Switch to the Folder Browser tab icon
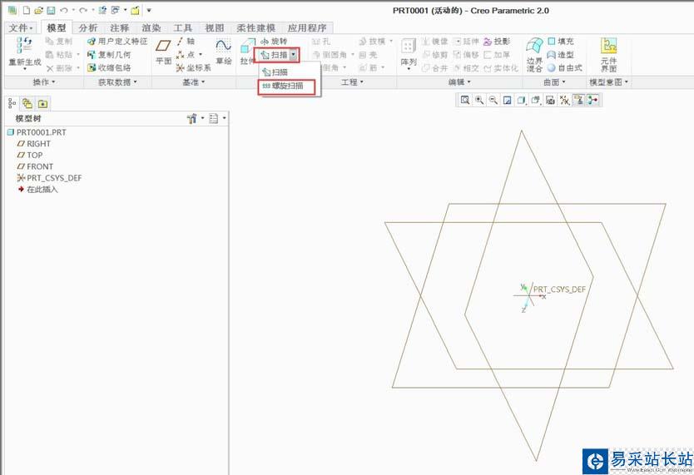The width and height of the screenshot is (694, 475). (x=27, y=103)
